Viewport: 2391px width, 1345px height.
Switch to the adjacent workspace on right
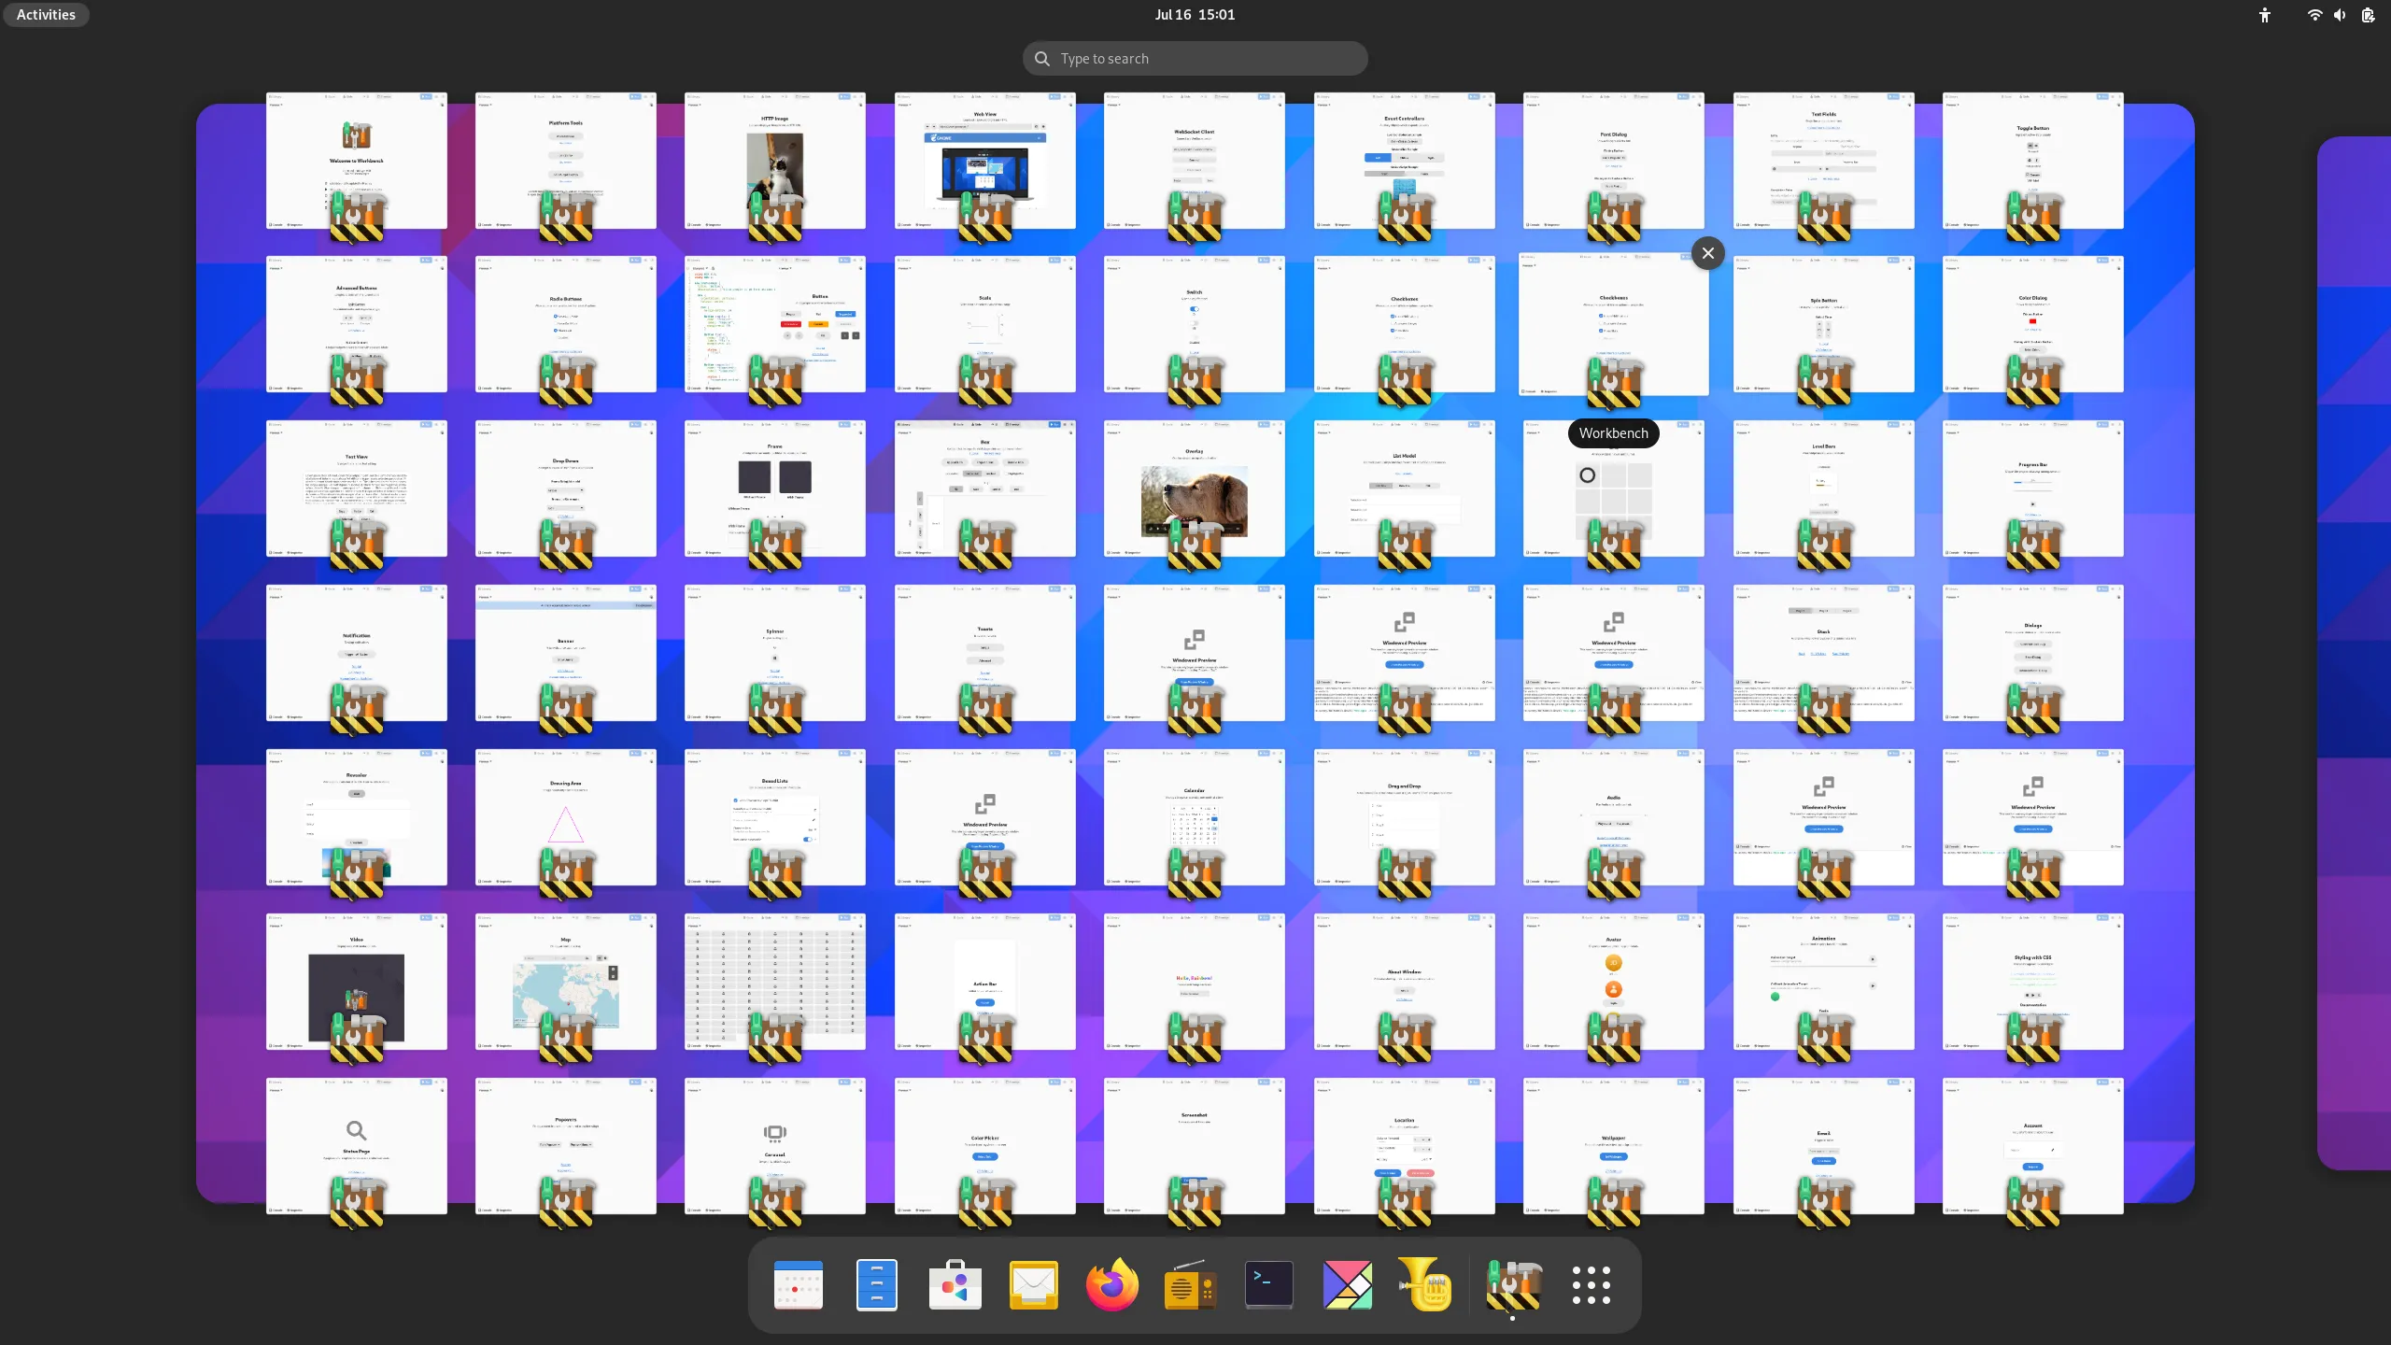click(2354, 654)
